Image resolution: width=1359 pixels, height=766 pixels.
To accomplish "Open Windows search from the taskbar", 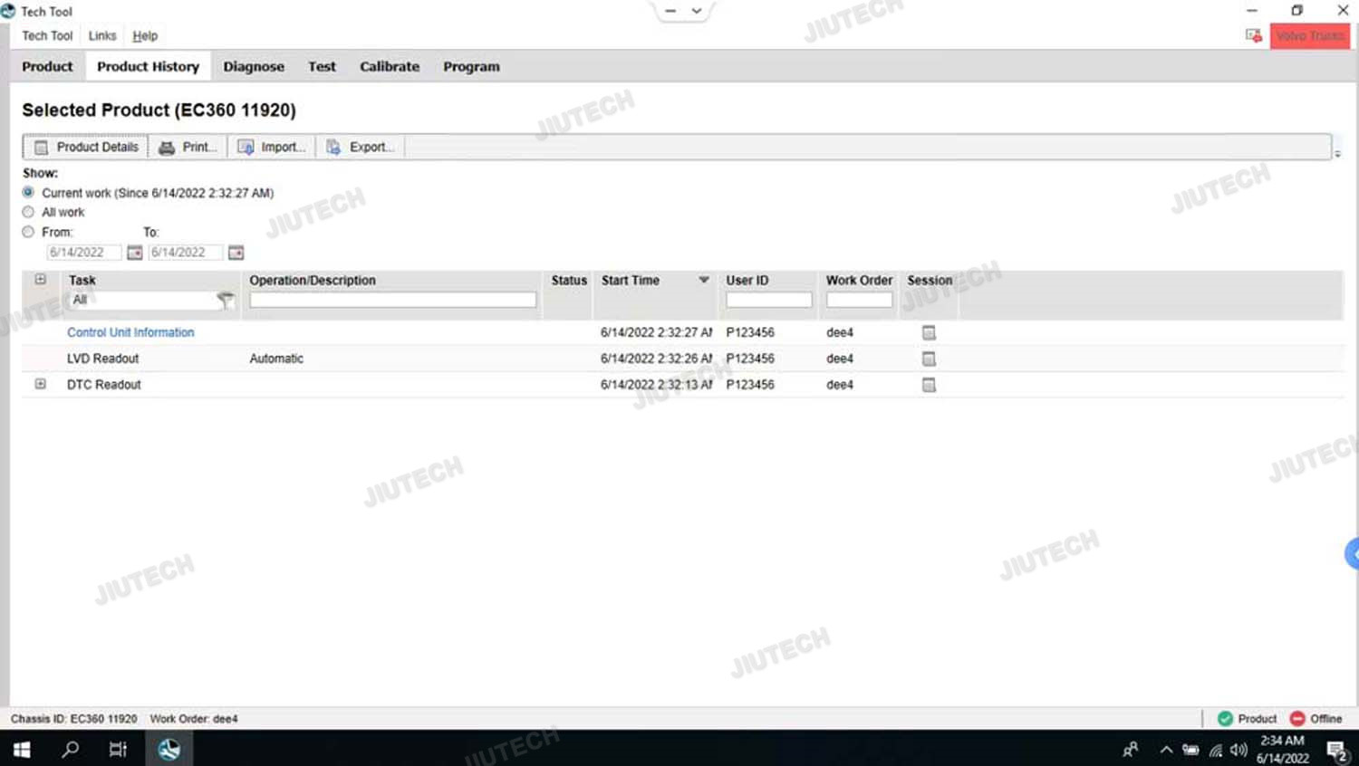I will pos(70,749).
